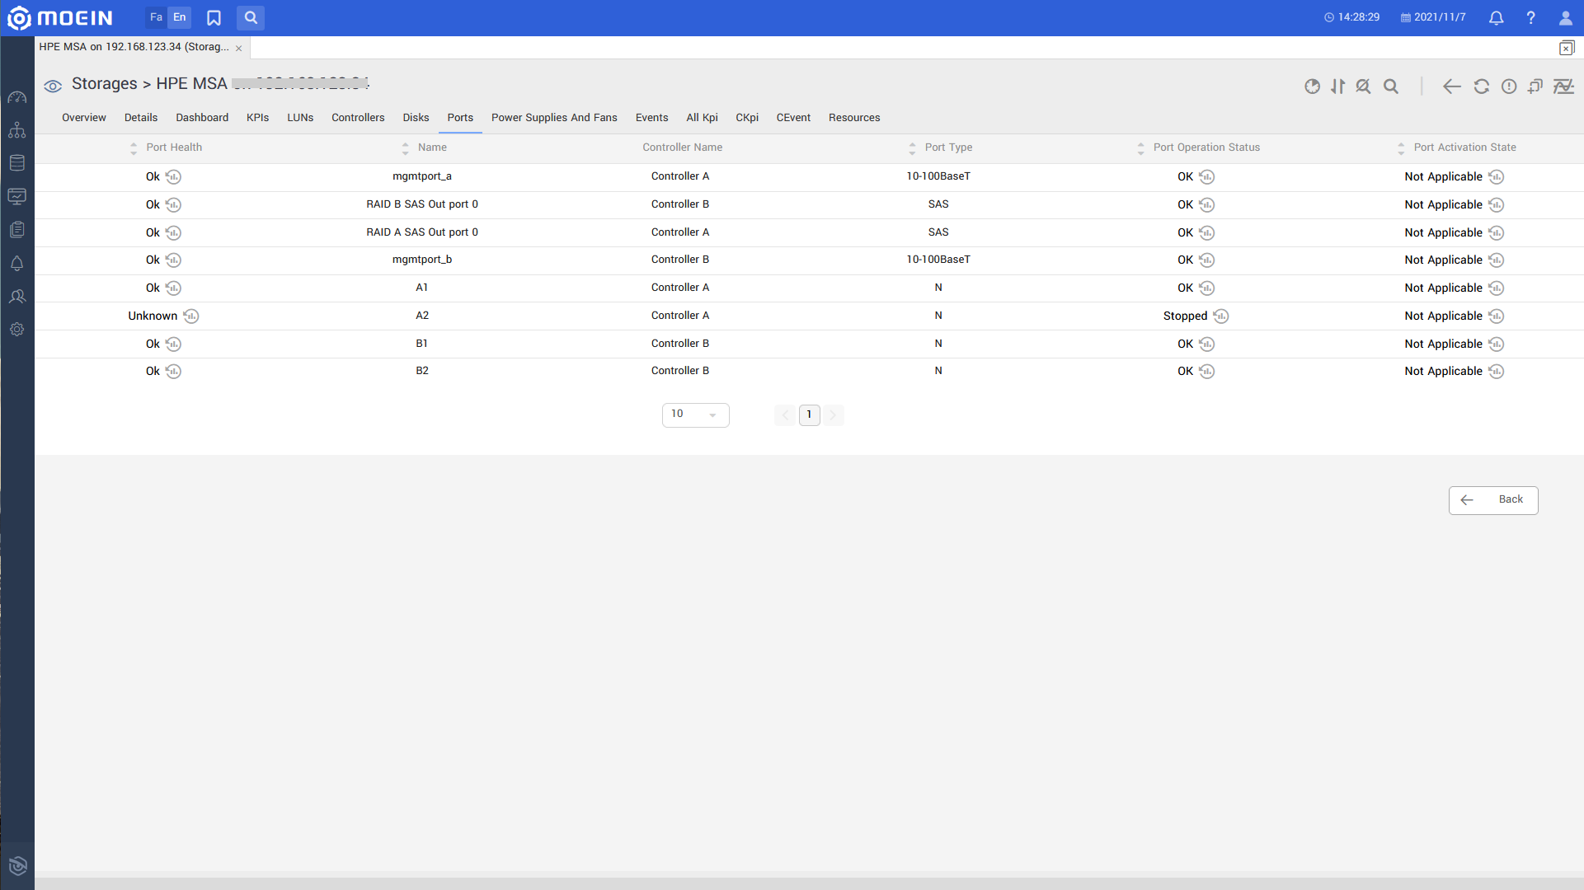Image resolution: width=1584 pixels, height=890 pixels.
Task: Switch to the Details tab
Action: (141, 118)
